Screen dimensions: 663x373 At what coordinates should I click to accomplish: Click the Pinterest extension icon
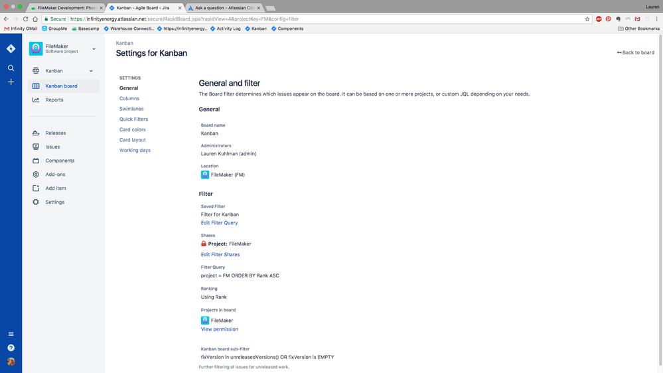click(x=608, y=19)
